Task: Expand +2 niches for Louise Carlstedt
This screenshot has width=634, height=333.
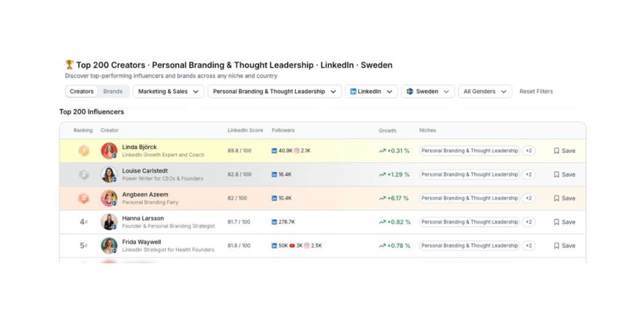Action: (529, 175)
